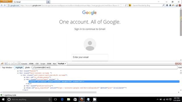Expand the div class banner node
182x102 pixels.
pos(18,71)
